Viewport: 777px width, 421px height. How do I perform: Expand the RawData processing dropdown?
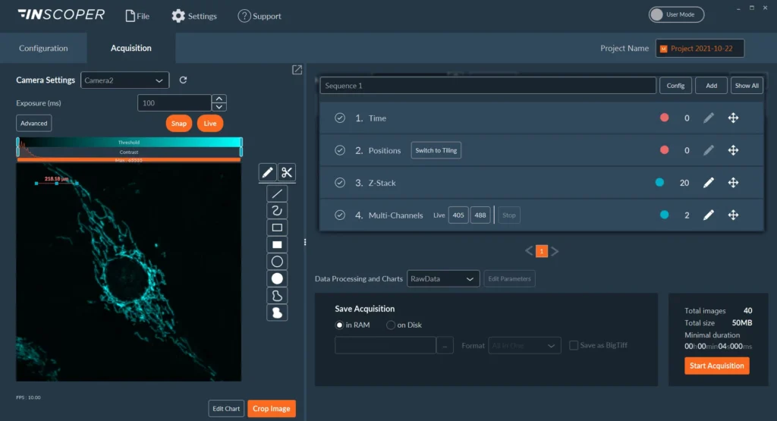pyautogui.click(x=443, y=278)
